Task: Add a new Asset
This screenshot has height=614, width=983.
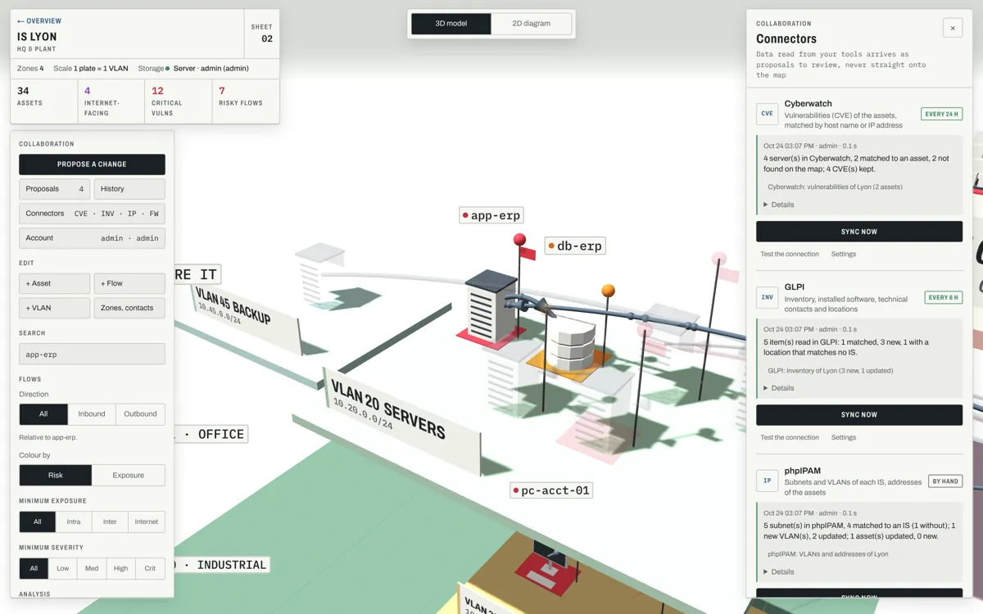Action: pos(55,284)
